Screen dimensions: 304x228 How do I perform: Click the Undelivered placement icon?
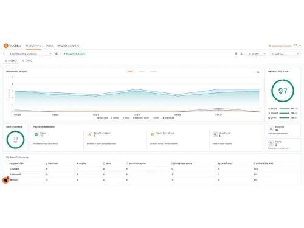coord(215,134)
